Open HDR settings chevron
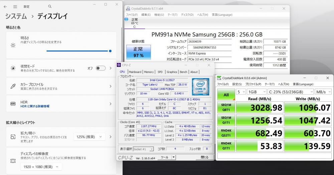Viewport: 334px width, 175px height. 110,104
